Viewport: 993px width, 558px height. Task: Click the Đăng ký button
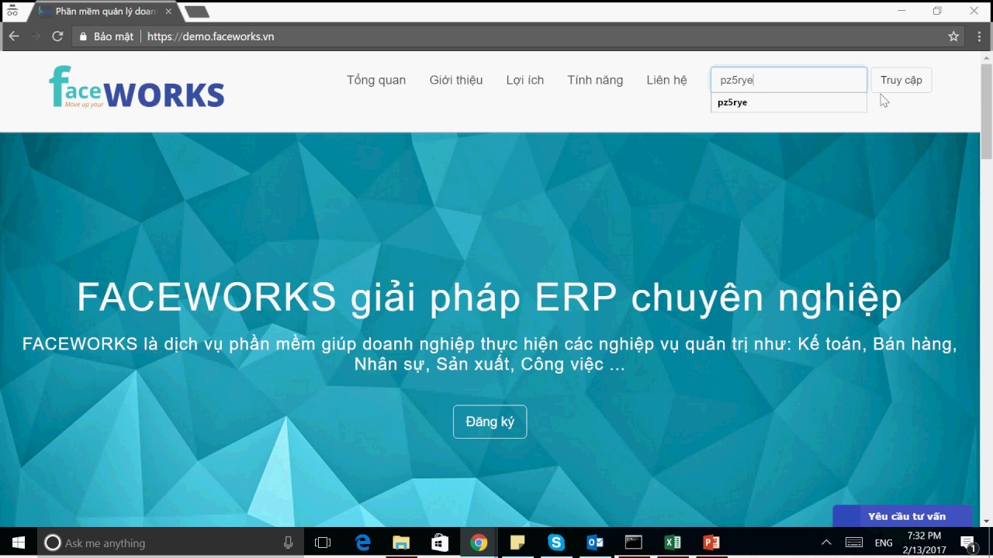tap(490, 422)
